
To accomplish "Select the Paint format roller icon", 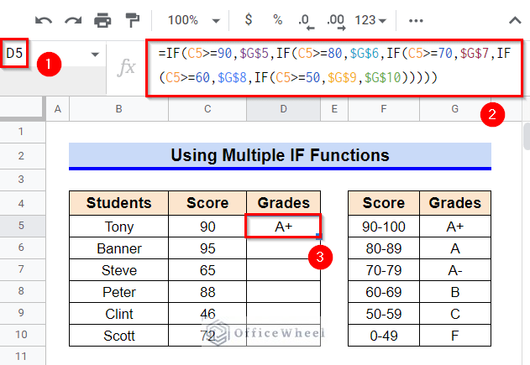I will coord(132,19).
